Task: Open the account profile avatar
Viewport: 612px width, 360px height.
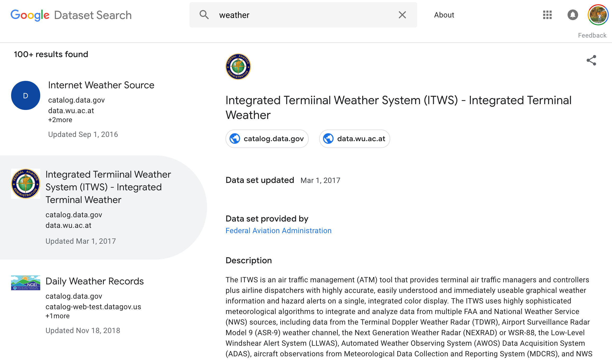Action: (x=598, y=15)
